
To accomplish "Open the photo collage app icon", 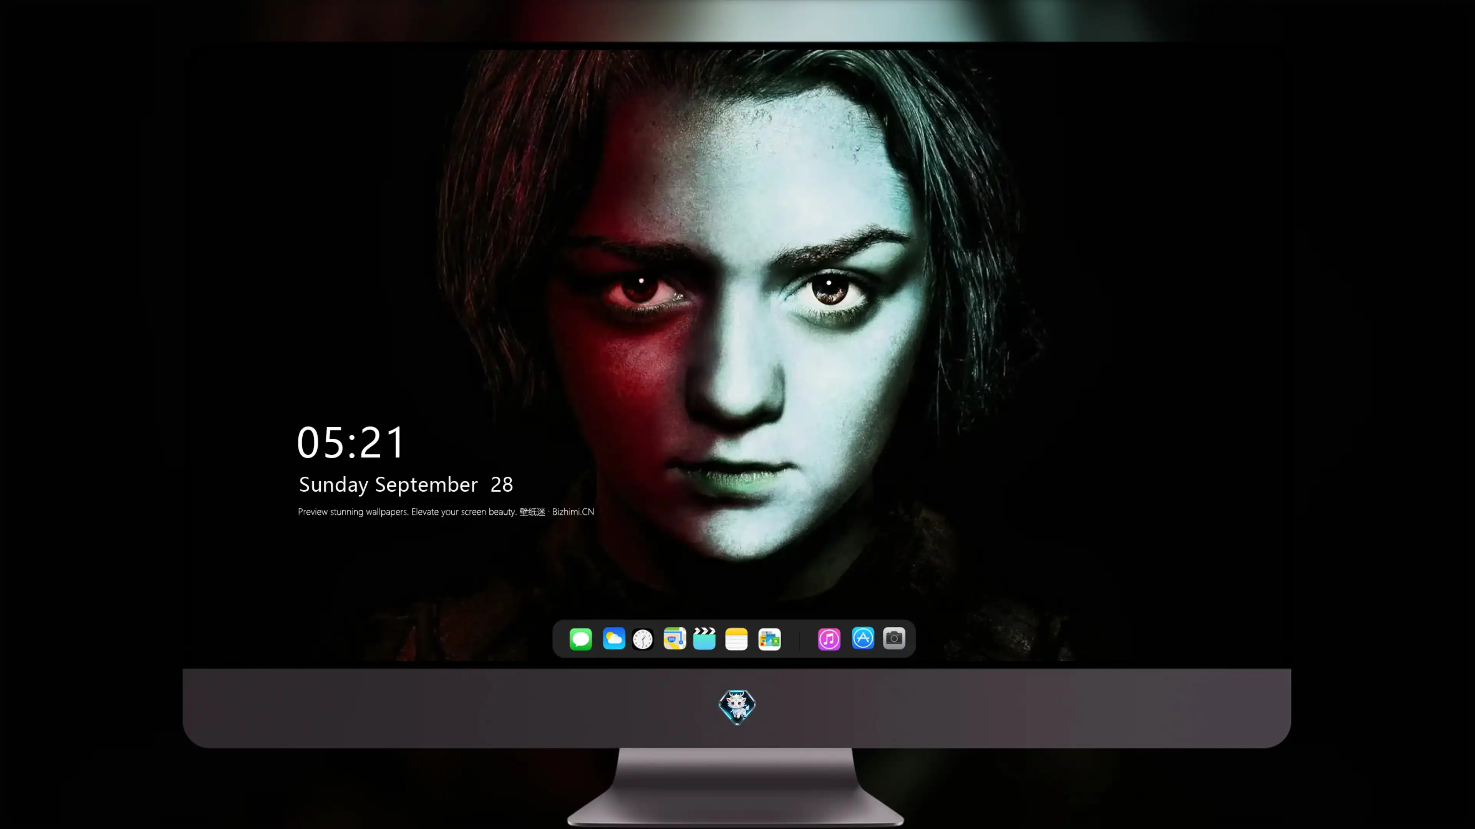I will 769,639.
